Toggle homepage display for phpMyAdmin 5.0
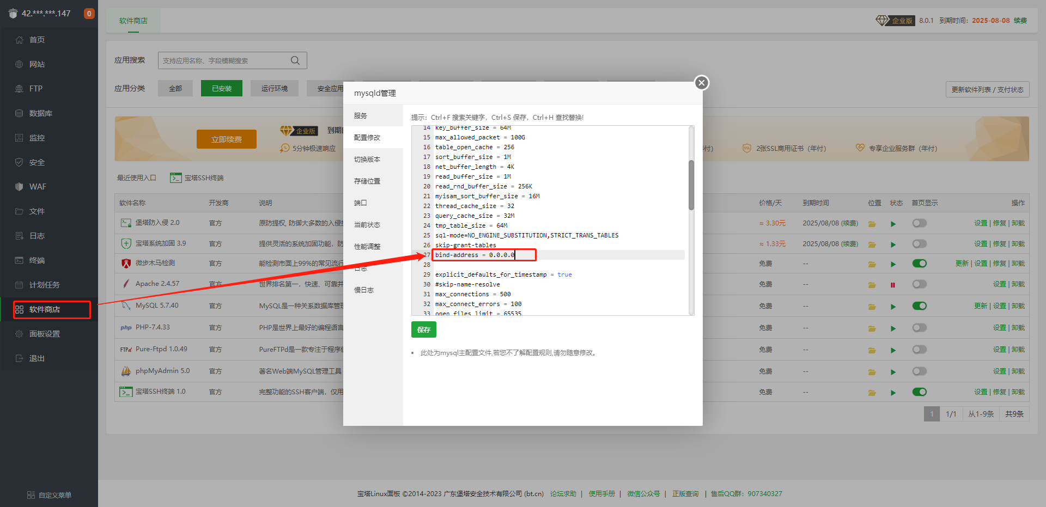Image resolution: width=1046 pixels, height=507 pixels. point(920,371)
